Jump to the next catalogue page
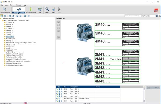Viewport: 161px width, 104px height. coord(21,16)
